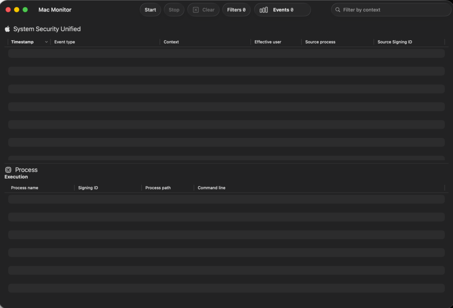Screen dimensions: 453x308
Task: Click the Command line column header
Action: tap(211, 188)
